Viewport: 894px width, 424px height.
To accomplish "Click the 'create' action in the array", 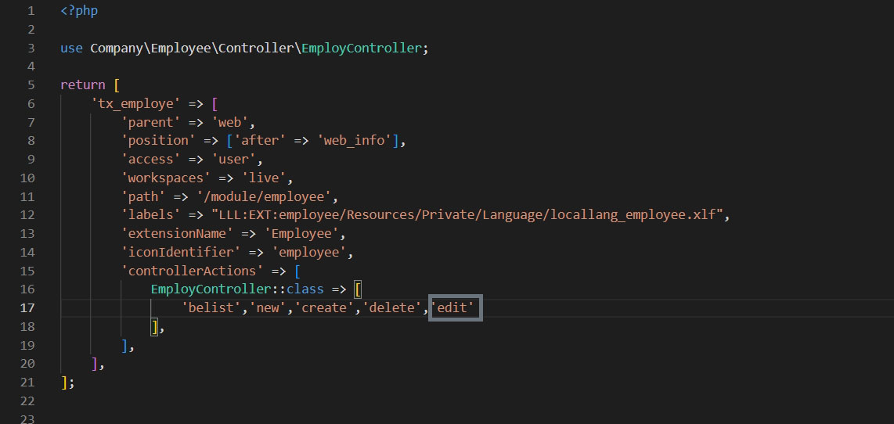I will tap(324, 308).
